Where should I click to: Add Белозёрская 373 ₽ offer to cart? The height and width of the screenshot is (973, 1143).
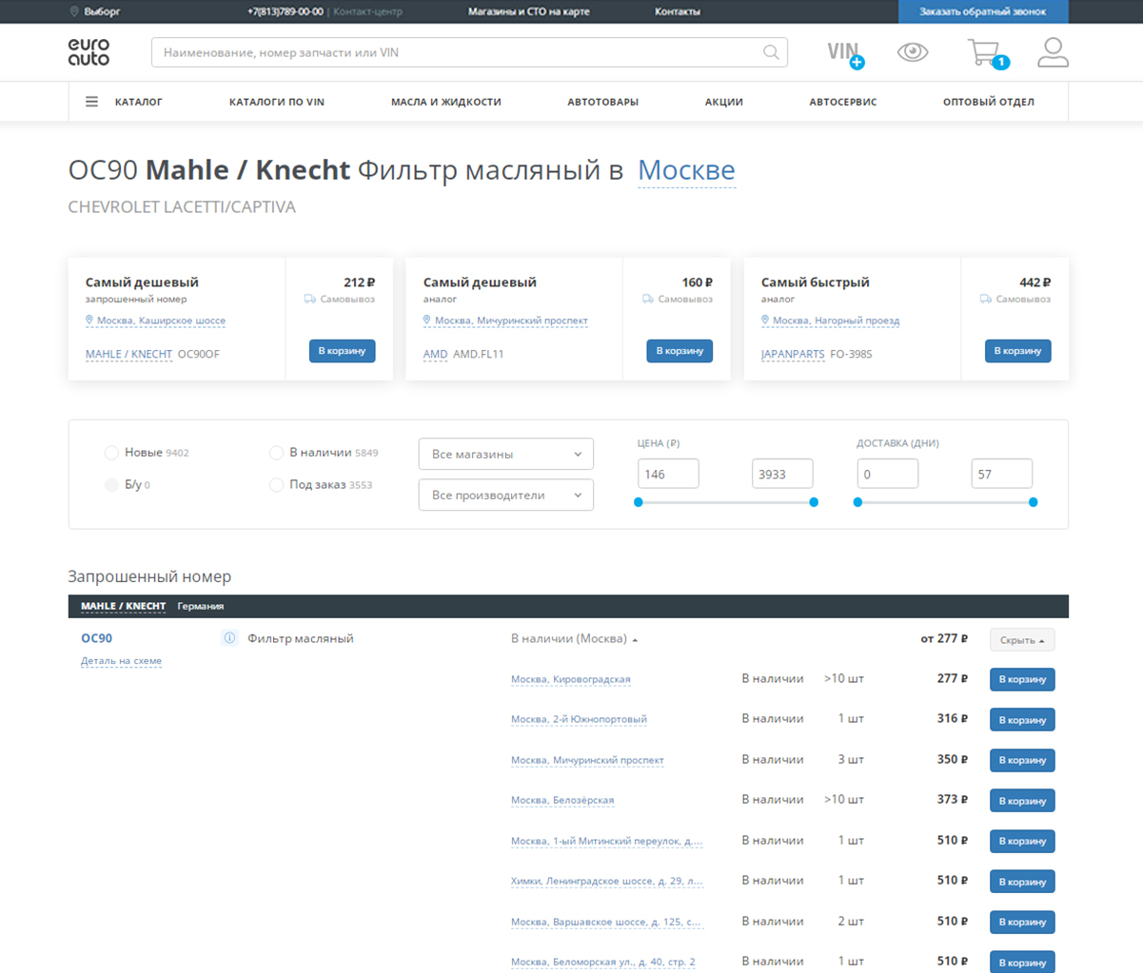tap(1022, 801)
